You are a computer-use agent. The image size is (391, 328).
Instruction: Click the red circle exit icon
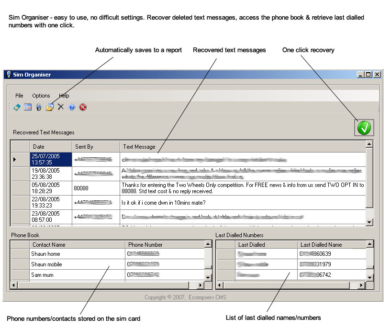point(83,107)
